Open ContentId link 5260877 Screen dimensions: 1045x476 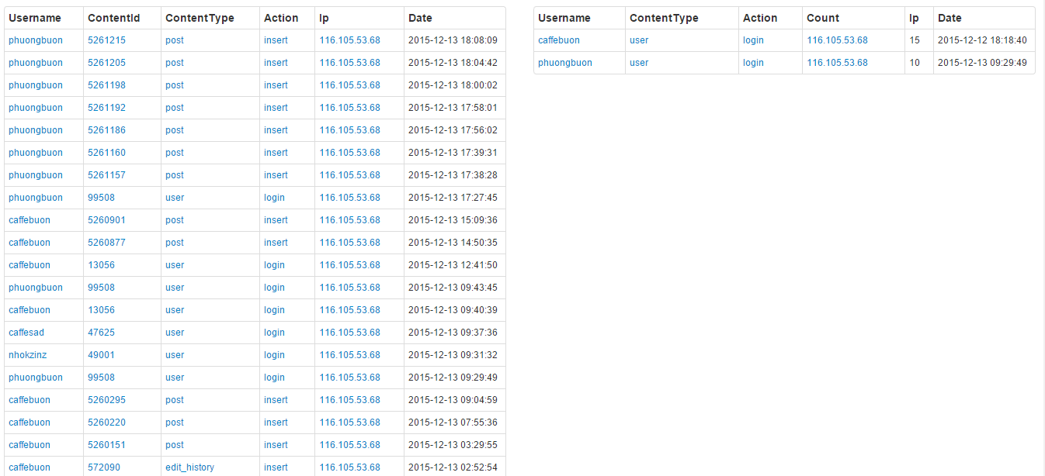coord(106,243)
